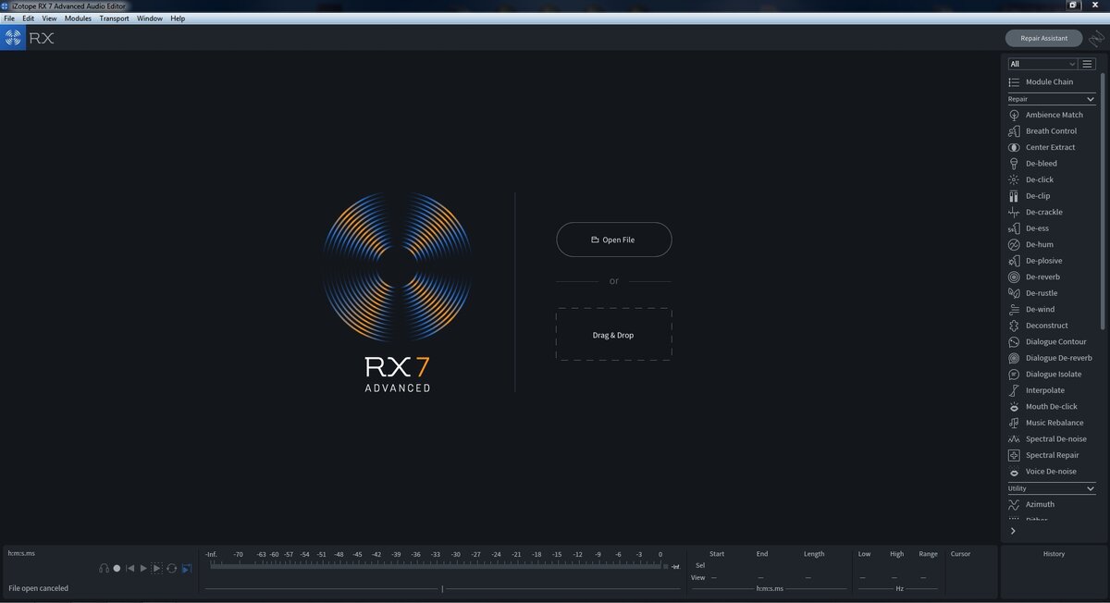Click the Cursor readout label
Screen dimensions: 1110x603
pyautogui.click(x=961, y=554)
